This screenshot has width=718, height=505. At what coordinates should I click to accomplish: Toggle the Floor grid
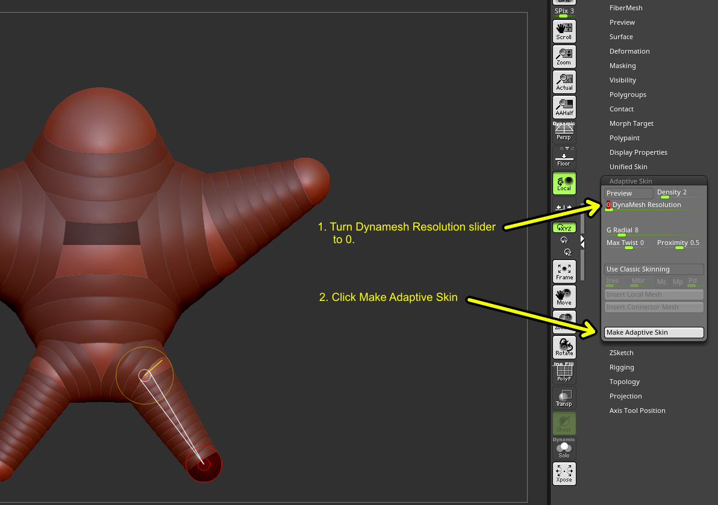pos(564,157)
